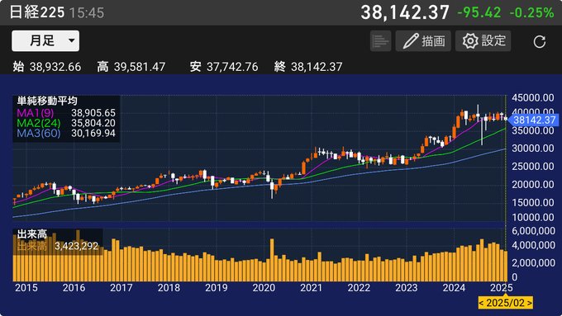
Task: Click the refresh chart icon
Action: pyautogui.click(x=540, y=41)
